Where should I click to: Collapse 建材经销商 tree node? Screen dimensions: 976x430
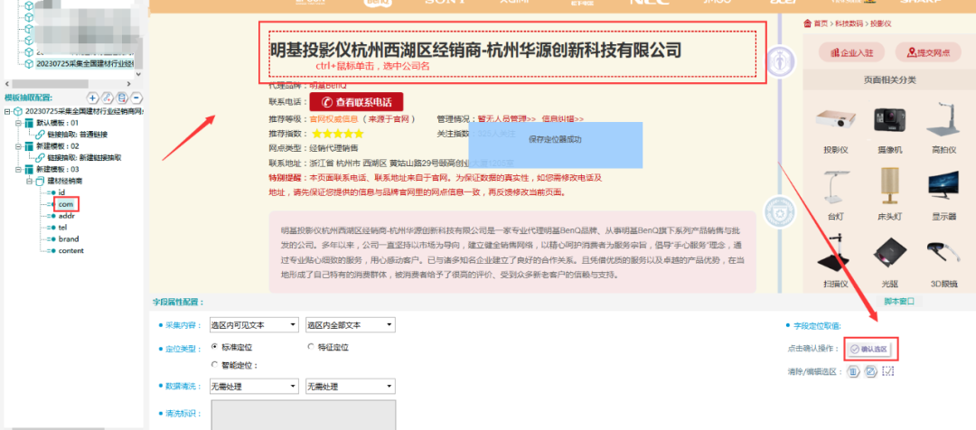click(x=29, y=181)
